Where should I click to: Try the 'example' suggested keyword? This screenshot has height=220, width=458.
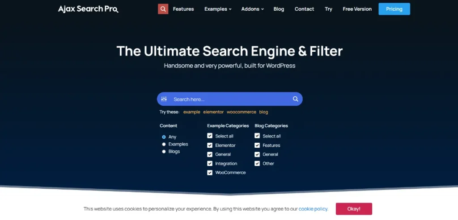(191, 112)
